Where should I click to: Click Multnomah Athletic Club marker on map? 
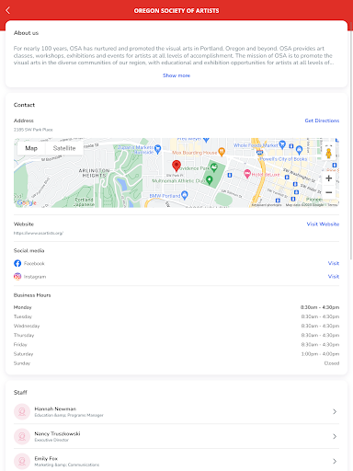pos(210,180)
